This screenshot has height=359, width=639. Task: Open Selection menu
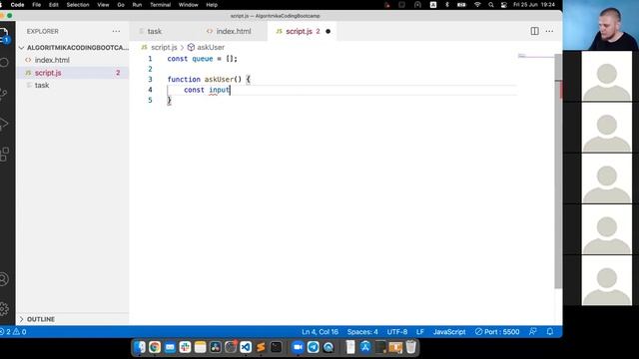(x=78, y=5)
